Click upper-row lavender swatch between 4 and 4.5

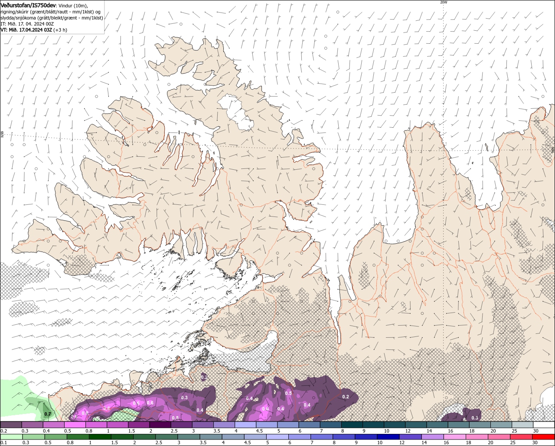(x=245, y=425)
